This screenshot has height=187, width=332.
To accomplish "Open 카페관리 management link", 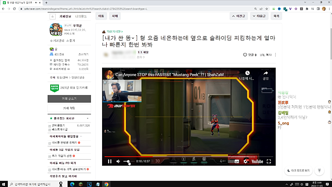I will (57, 40).
